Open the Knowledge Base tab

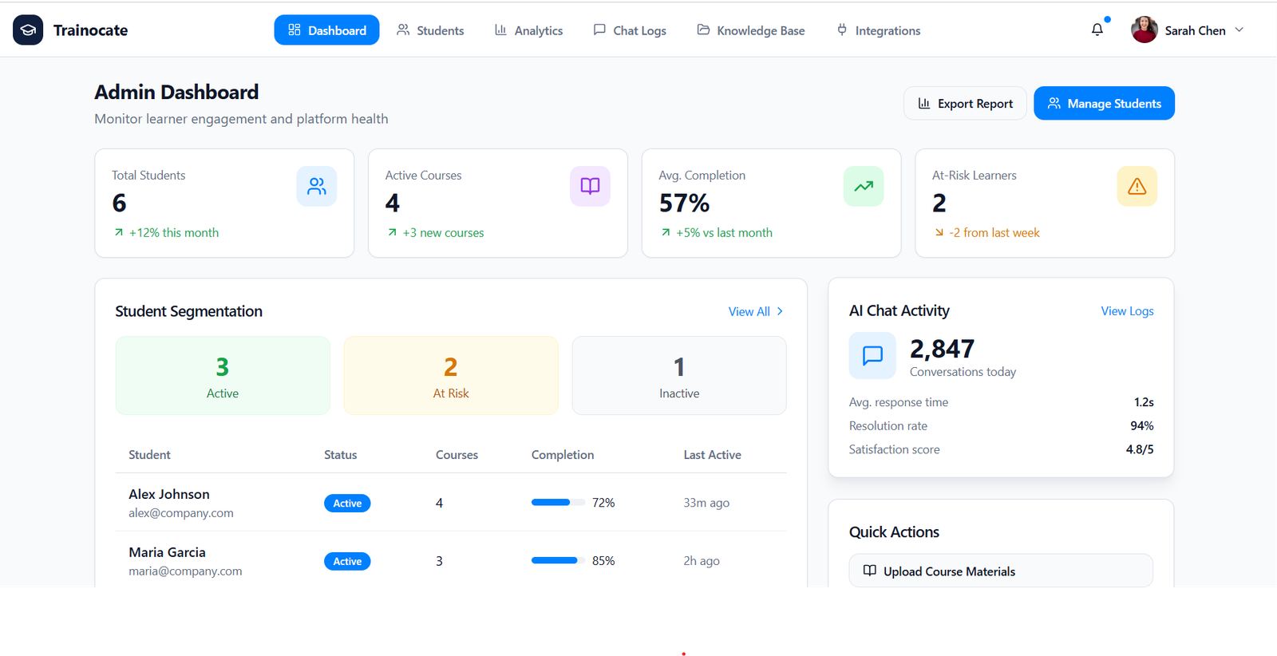pos(751,30)
